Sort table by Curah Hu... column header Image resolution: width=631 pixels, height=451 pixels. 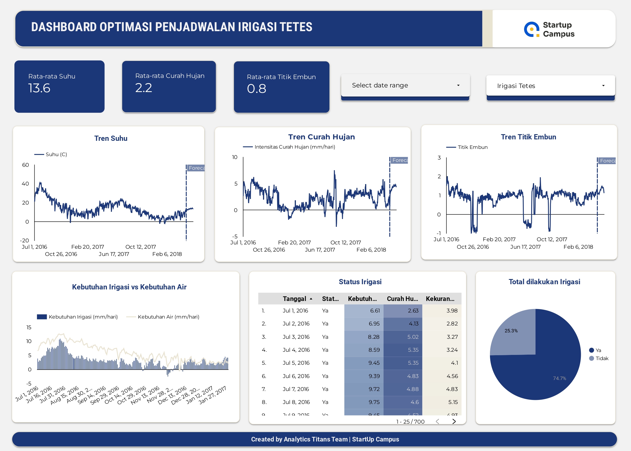coord(402,299)
